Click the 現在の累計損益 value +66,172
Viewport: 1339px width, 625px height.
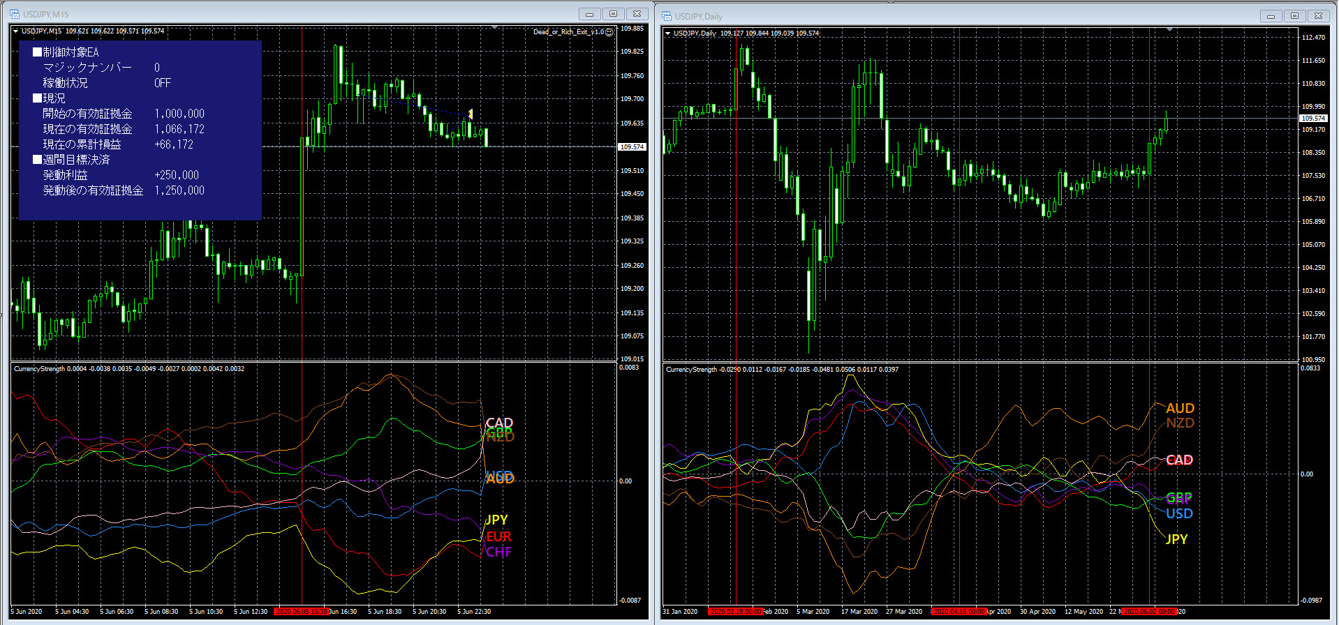pyautogui.click(x=174, y=144)
